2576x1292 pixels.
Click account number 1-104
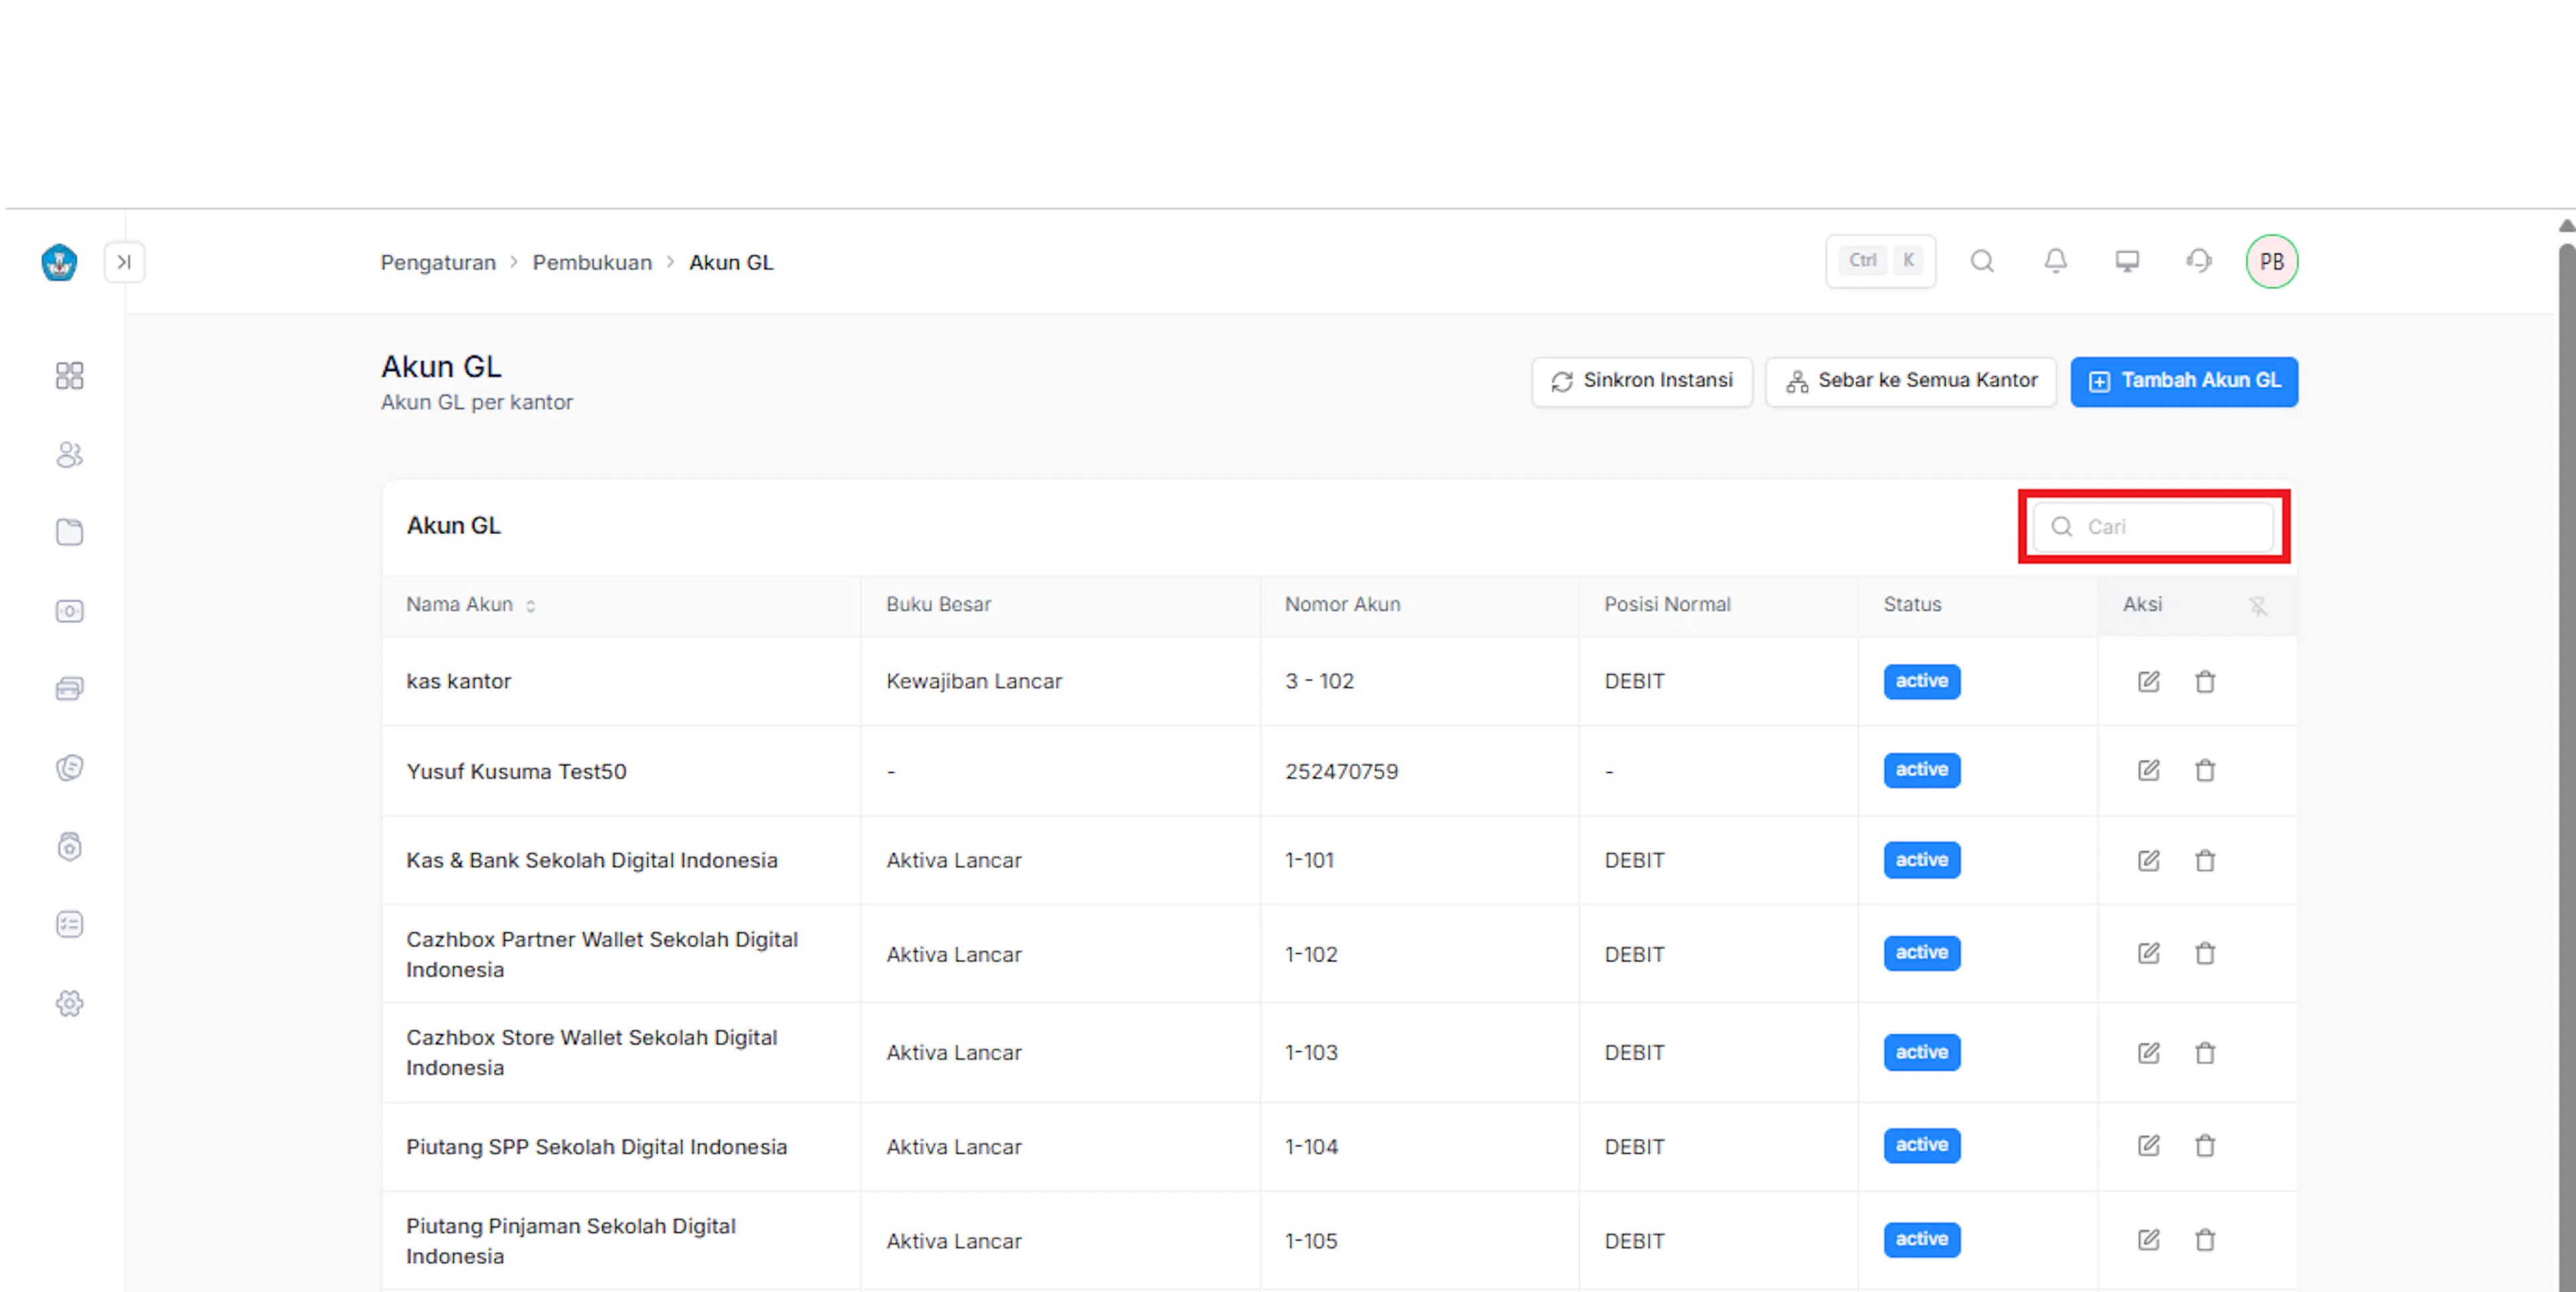pyautogui.click(x=1311, y=1147)
